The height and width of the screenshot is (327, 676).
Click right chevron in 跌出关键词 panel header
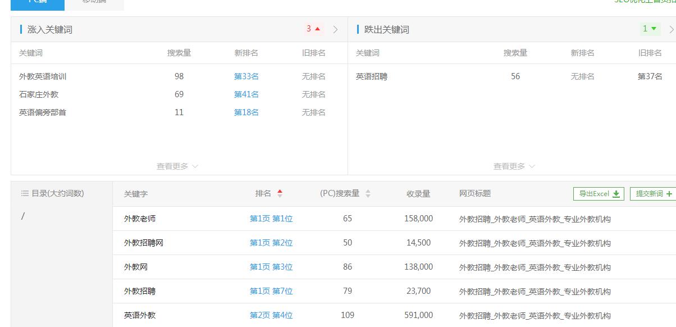(672, 30)
